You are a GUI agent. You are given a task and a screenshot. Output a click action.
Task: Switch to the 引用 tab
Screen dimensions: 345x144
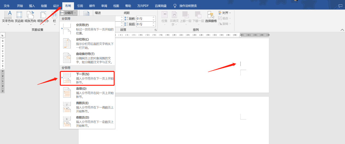click(x=80, y=6)
